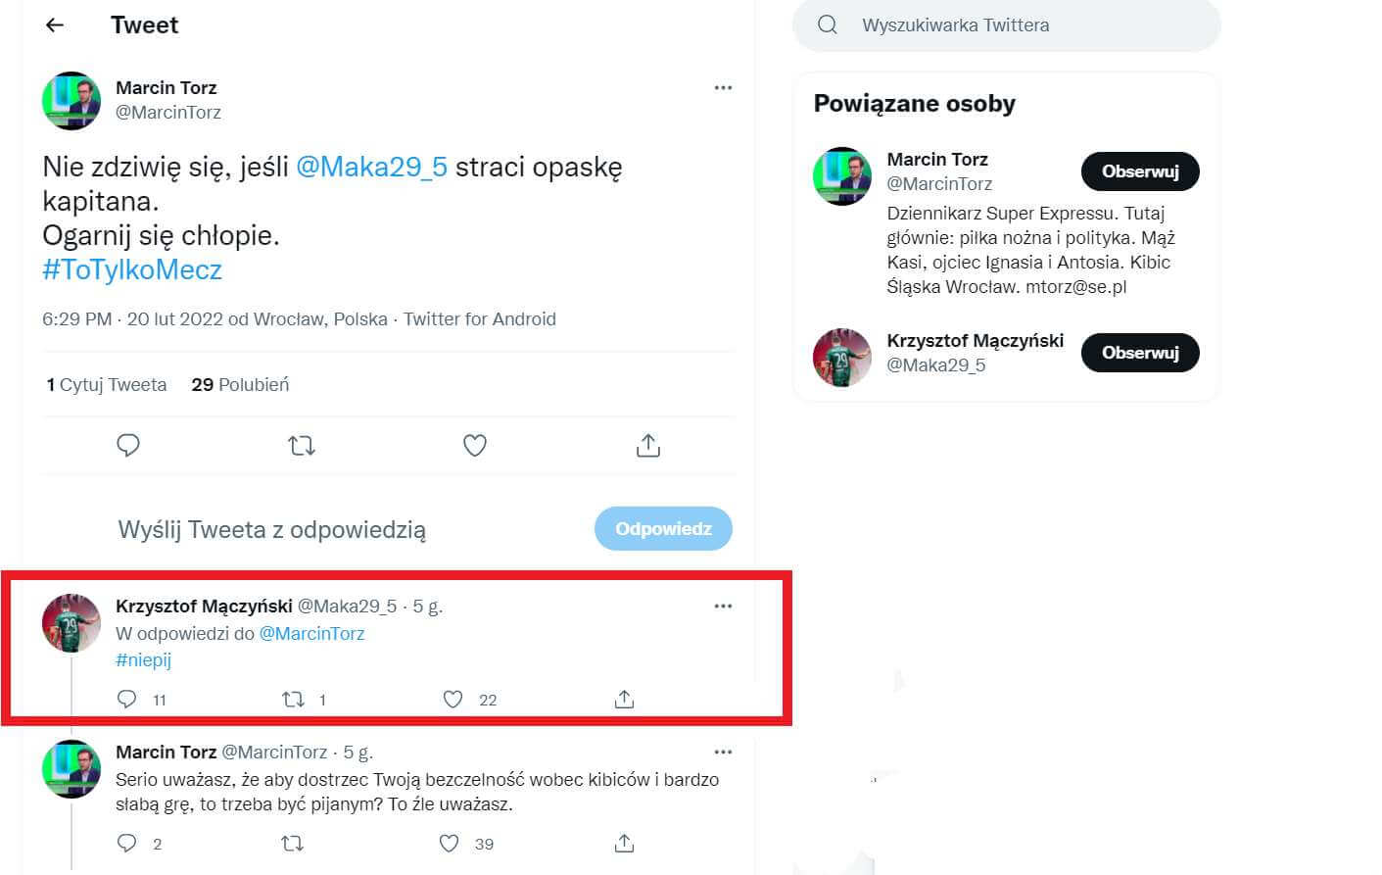Viewport: 1382px width, 875px height.
Task: Open the more menu on Marcin Torz's reply
Action: pos(723,752)
